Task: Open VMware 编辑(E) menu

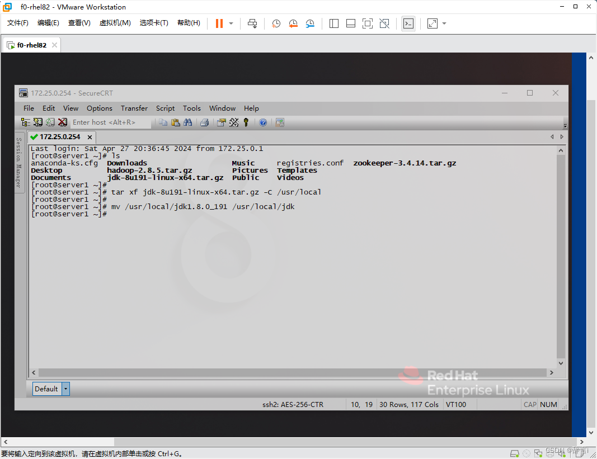Action: click(48, 23)
